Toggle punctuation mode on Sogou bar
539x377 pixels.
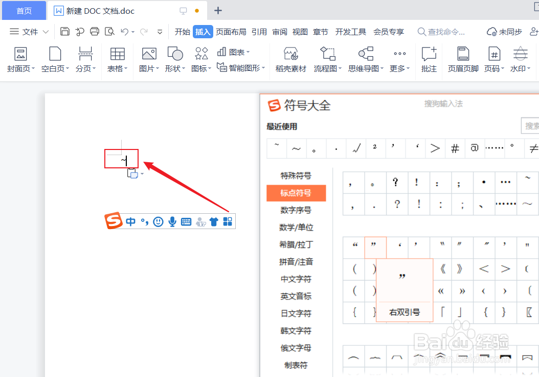click(144, 221)
